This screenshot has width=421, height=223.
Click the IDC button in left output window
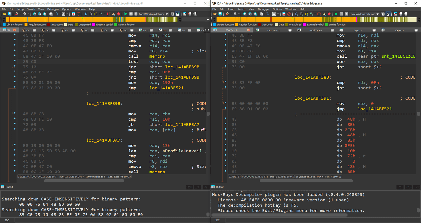[x=7, y=220]
